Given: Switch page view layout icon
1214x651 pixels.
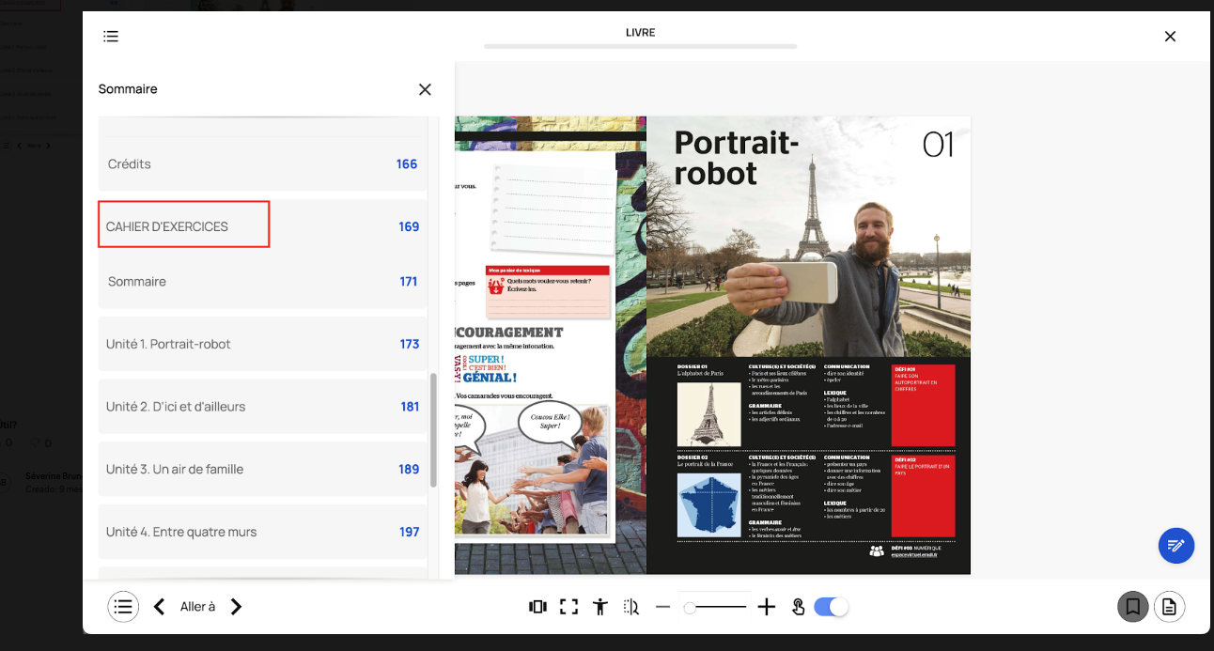Looking at the screenshot, I should [x=537, y=607].
